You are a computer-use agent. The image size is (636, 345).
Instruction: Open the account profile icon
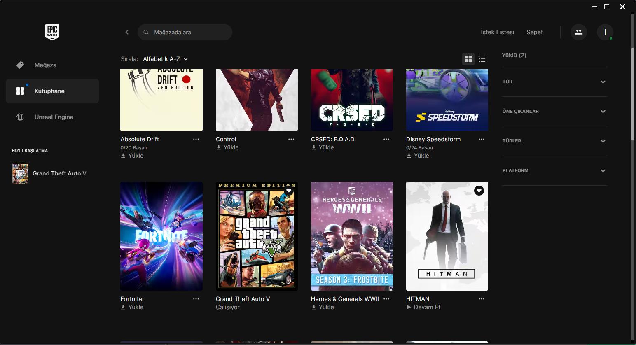pyautogui.click(x=605, y=32)
